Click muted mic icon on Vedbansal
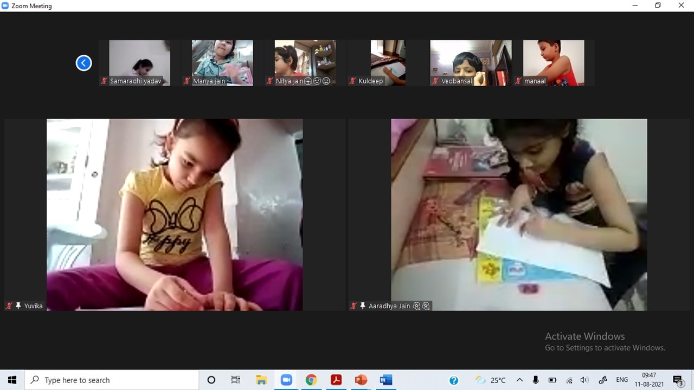This screenshot has height=390, width=694. (x=435, y=81)
